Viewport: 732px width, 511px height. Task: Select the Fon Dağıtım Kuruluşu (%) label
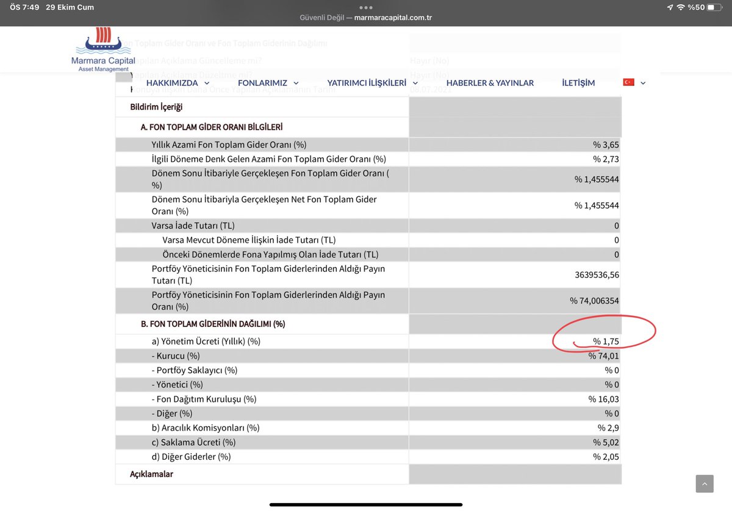coord(204,399)
